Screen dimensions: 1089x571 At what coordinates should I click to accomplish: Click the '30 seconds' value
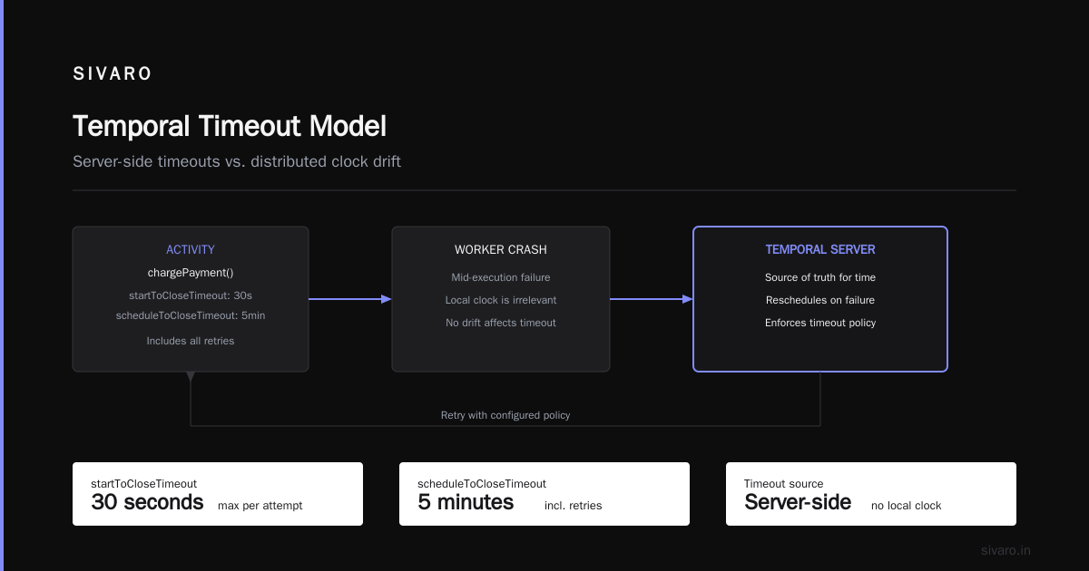click(147, 502)
